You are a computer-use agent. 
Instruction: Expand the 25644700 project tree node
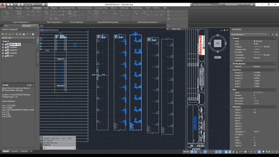tap(3, 50)
